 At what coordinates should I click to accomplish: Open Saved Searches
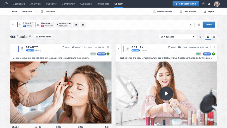point(163,12)
